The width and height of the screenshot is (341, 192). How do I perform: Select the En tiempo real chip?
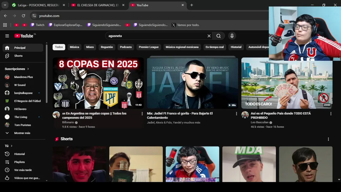pos(215,47)
